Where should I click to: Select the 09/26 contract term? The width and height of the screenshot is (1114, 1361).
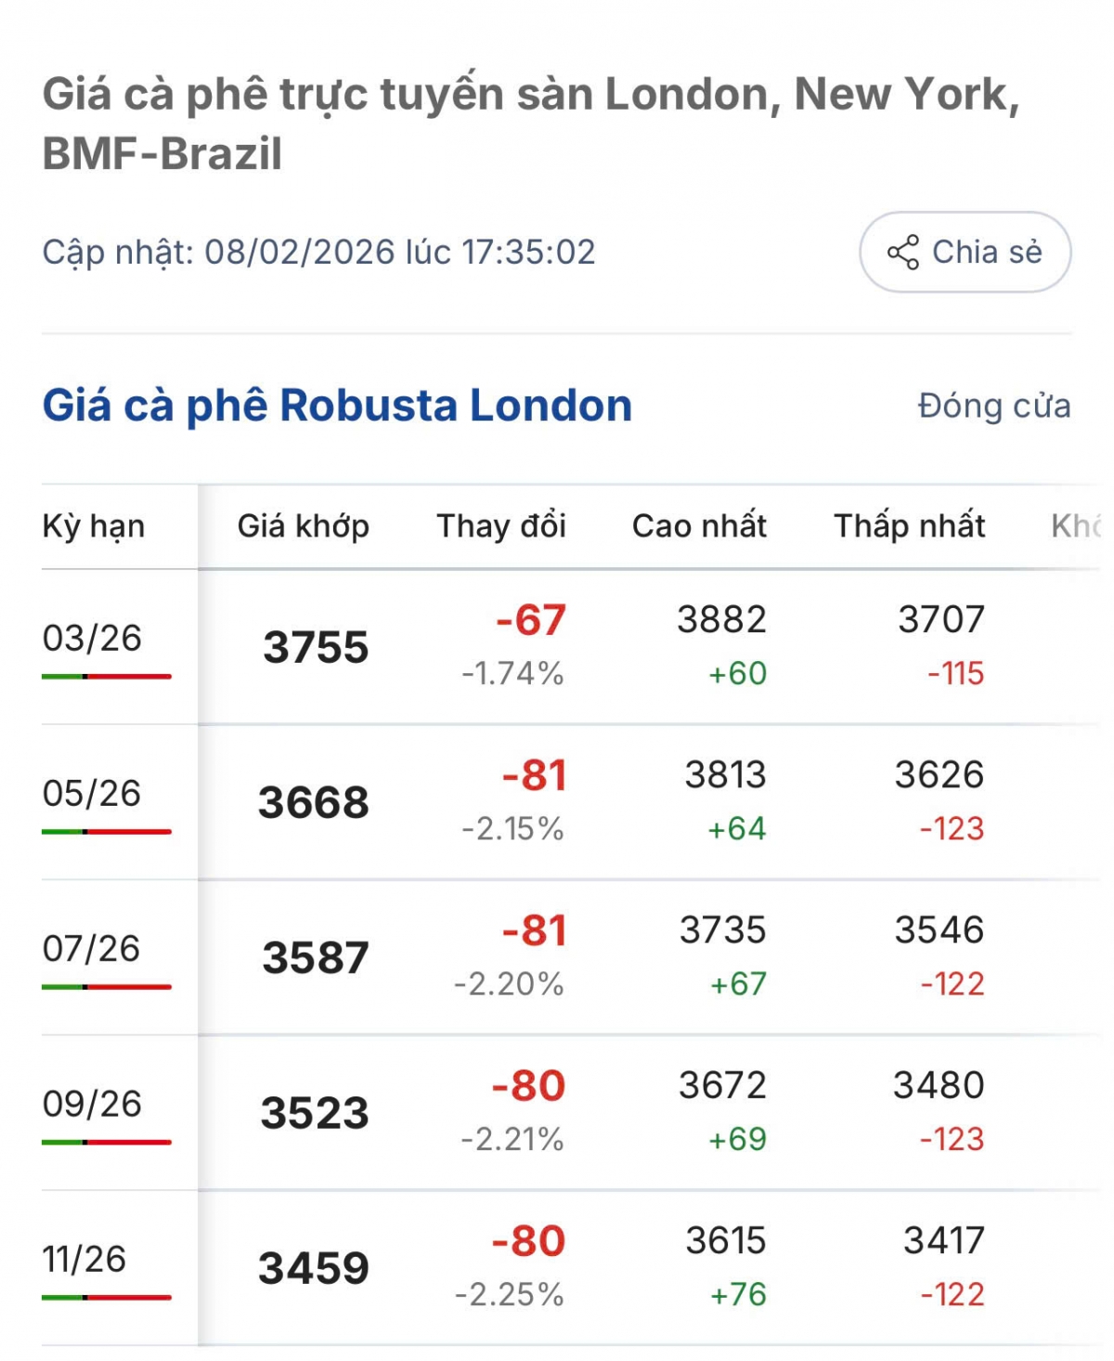click(92, 1104)
